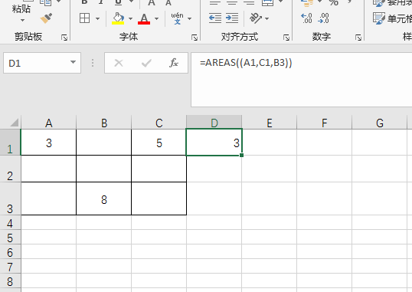This screenshot has width=412, height=292.
Task: Click the Format Painter brush icon
Action: coord(46,18)
